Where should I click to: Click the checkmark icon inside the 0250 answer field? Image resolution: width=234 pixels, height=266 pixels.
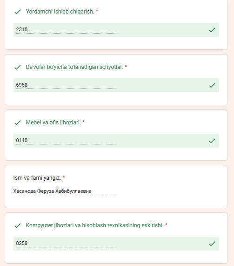212,244
